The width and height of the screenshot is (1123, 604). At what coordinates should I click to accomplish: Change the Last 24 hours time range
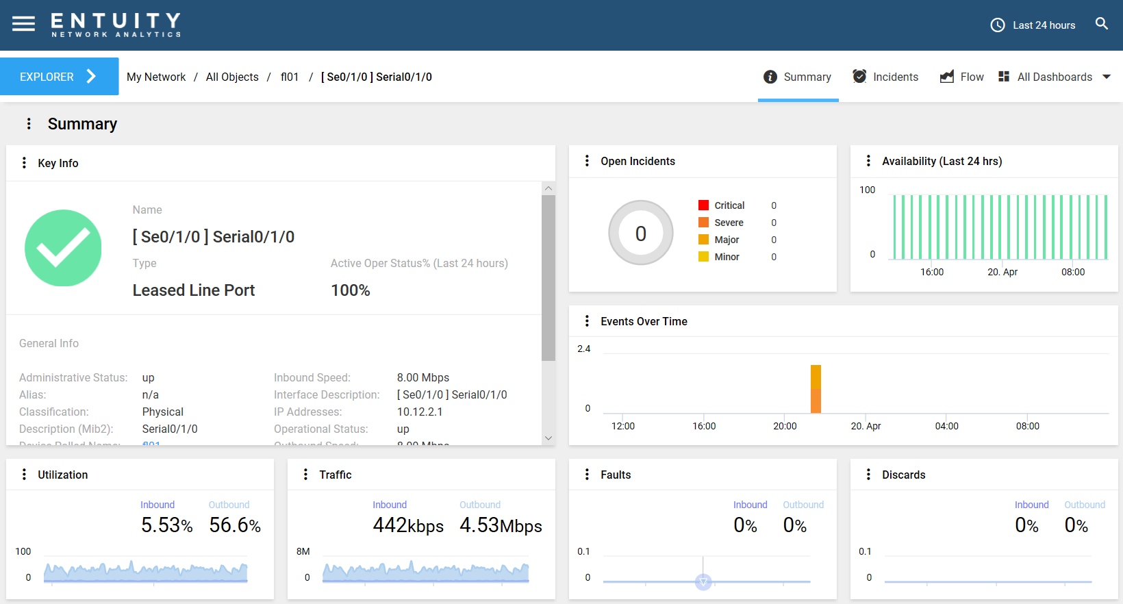(1044, 25)
